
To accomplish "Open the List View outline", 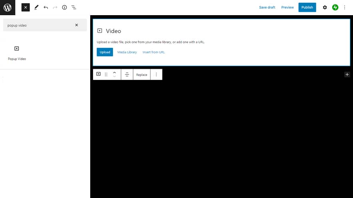I will tap(74, 8).
